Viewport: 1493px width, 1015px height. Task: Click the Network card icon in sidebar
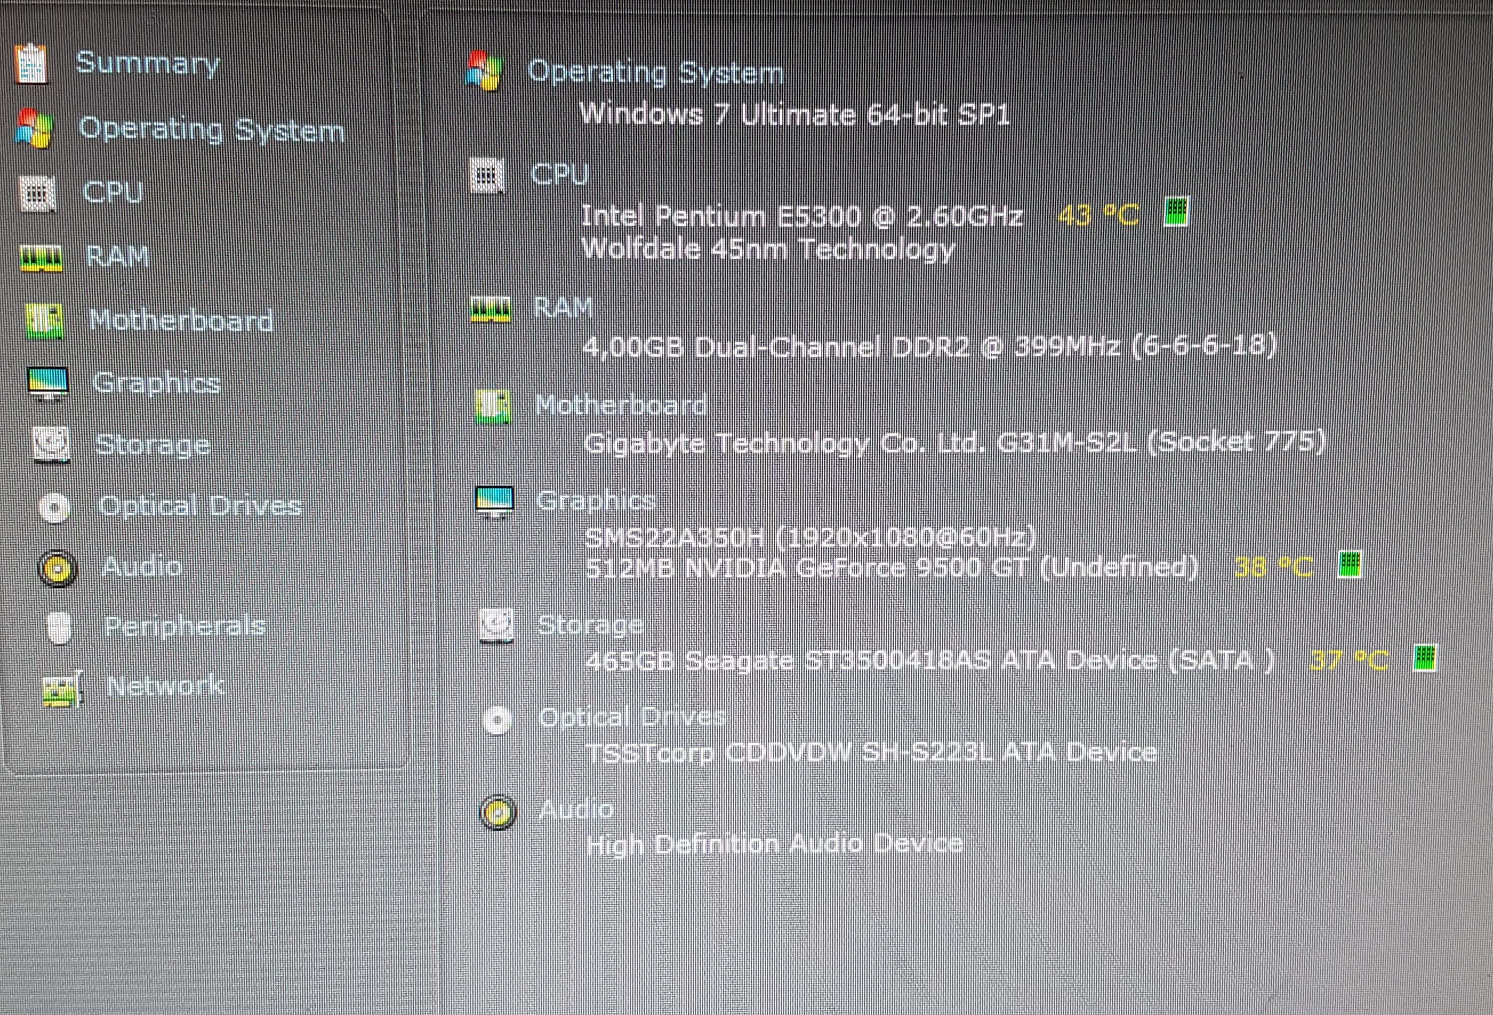tap(62, 689)
